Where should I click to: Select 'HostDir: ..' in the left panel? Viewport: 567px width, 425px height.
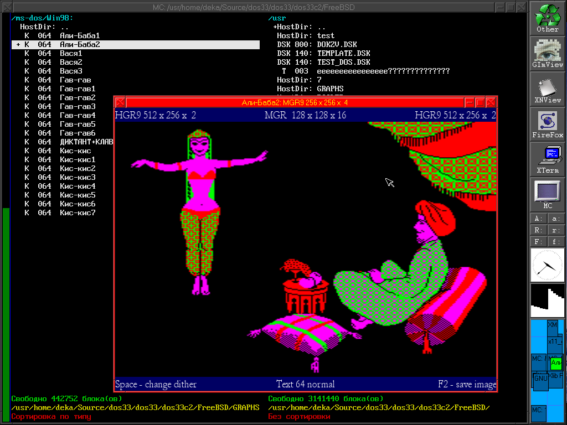point(136,27)
